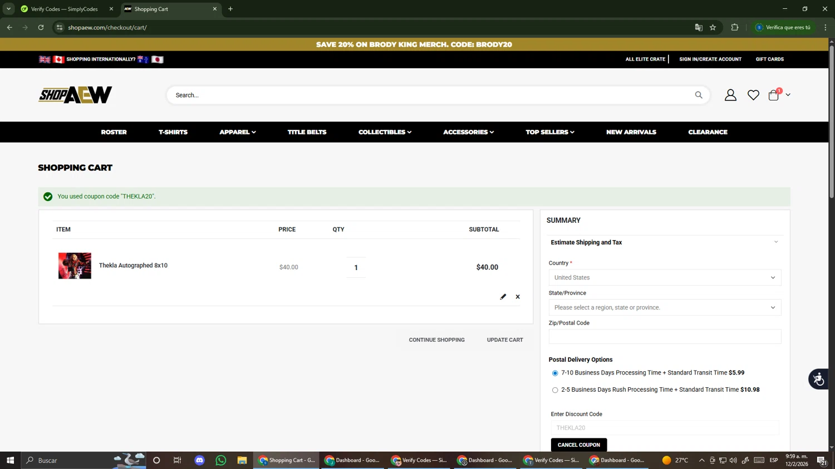Viewport: 835px width, 469px height.
Task: Expand the APPAREL menu
Action: (x=238, y=132)
